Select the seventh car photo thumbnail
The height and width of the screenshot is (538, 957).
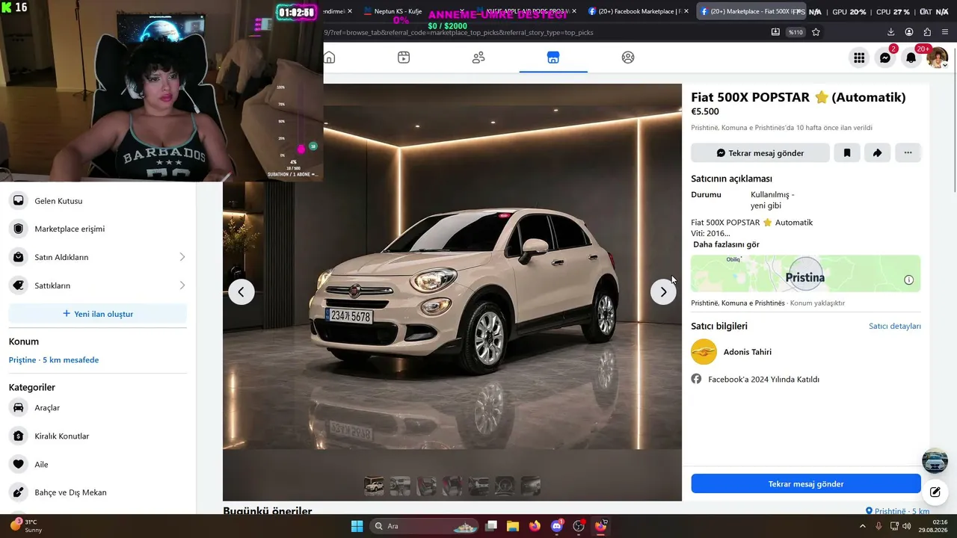pyautogui.click(x=531, y=486)
